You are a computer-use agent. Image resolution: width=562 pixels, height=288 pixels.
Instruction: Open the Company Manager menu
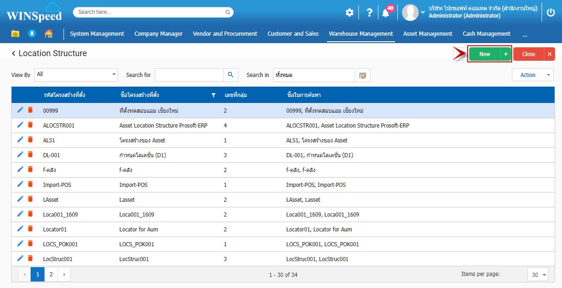[x=159, y=34]
